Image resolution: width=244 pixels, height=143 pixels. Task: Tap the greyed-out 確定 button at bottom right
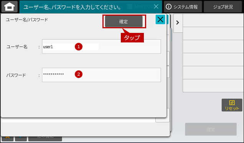(211, 129)
